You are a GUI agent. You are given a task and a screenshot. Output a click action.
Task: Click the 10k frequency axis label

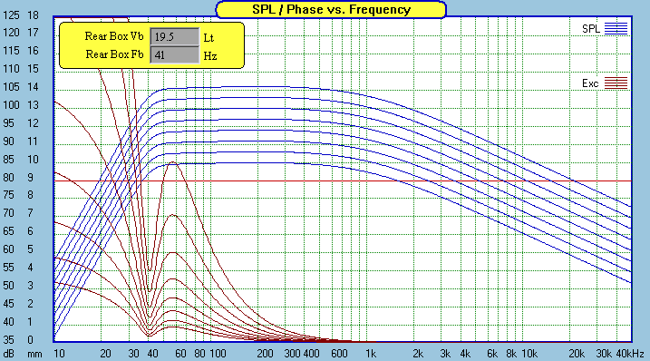[x=529, y=354]
